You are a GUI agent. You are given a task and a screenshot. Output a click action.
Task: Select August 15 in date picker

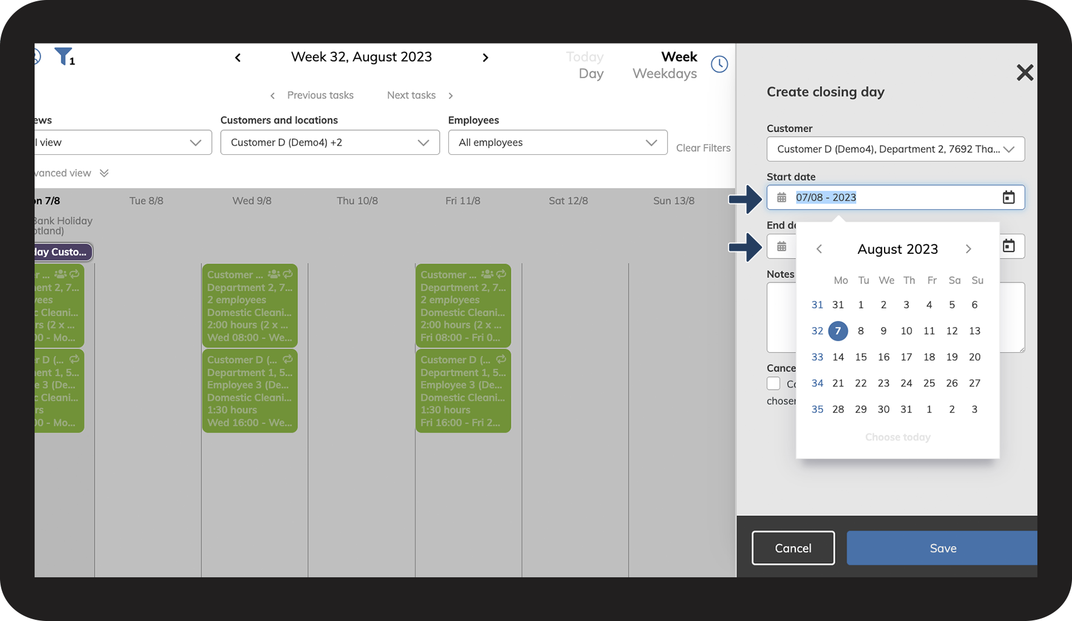point(861,357)
